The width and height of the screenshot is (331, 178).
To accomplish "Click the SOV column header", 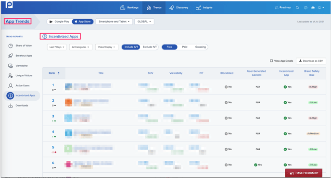I will tap(150, 73).
